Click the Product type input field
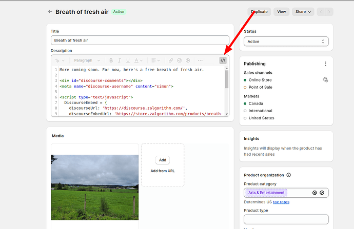Viewport: 354px width, 229px height. click(286, 219)
